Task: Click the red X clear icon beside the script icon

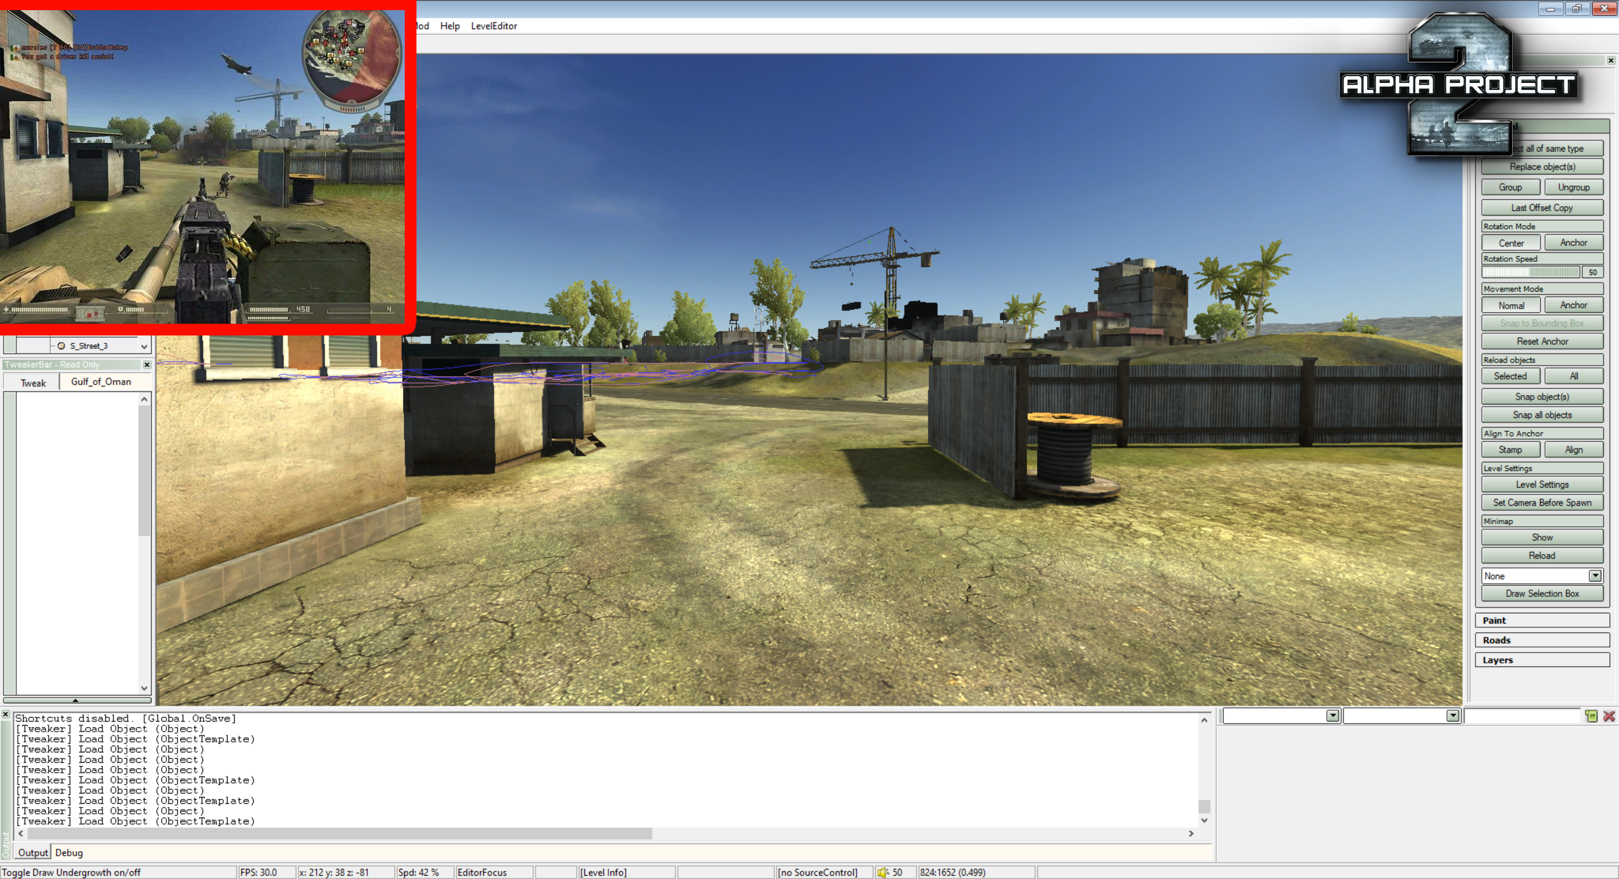Action: pyautogui.click(x=1610, y=716)
